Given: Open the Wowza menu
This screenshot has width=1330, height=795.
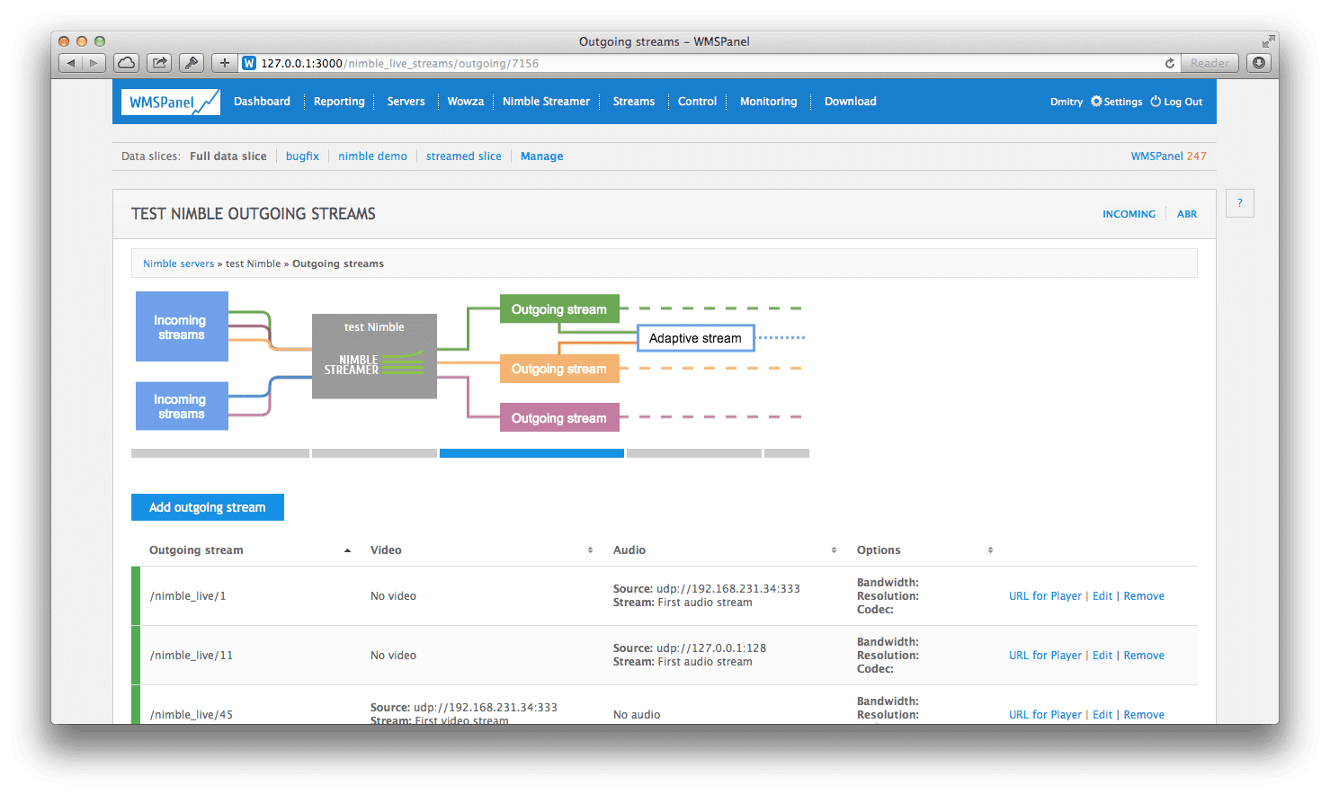Looking at the screenshot, I should tap(466, 102).
